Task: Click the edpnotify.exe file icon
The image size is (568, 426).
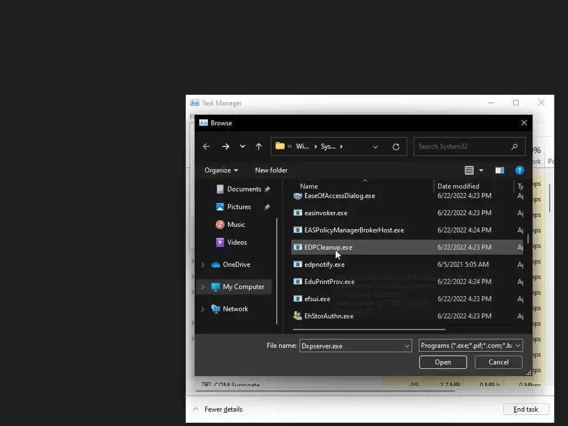Action: coord(298,265)
